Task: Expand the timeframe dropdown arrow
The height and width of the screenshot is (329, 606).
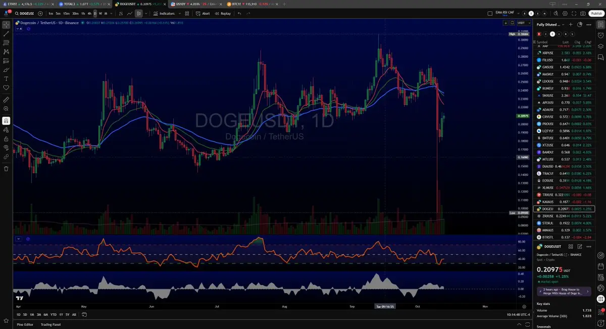Action: (111, 14)
